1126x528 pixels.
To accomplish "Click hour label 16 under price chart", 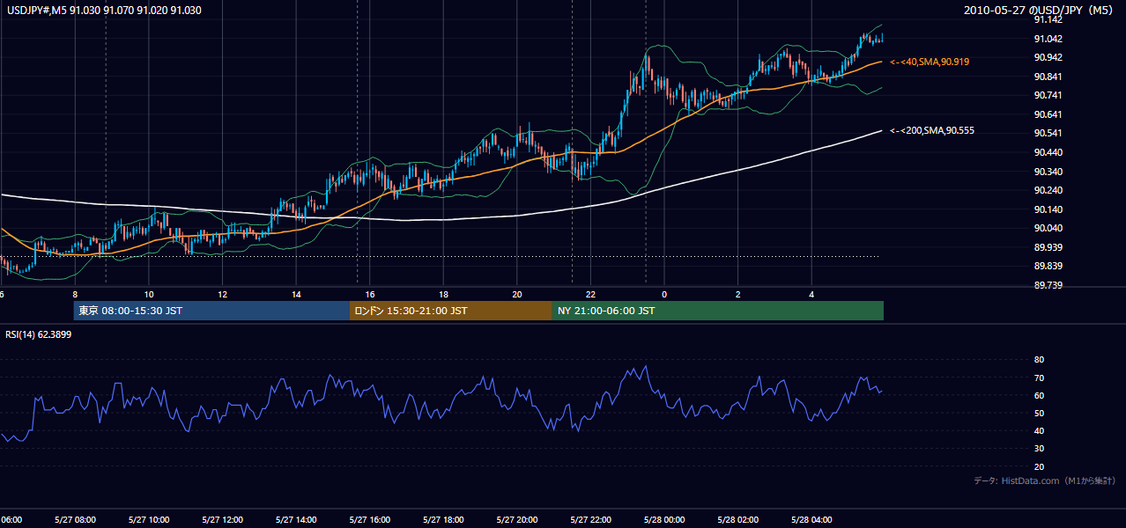I will [x=370, y=294].
